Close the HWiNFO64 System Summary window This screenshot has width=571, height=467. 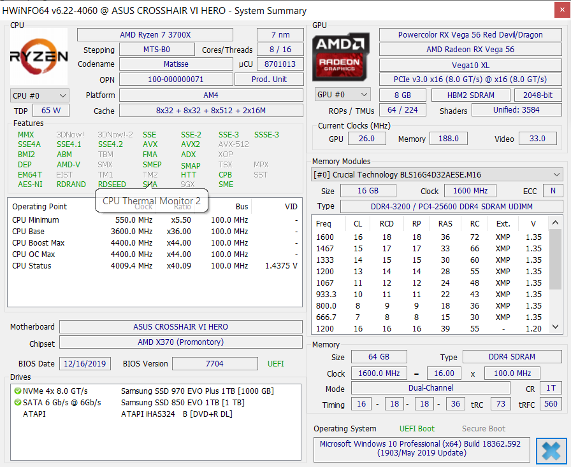tap(562, 10)
